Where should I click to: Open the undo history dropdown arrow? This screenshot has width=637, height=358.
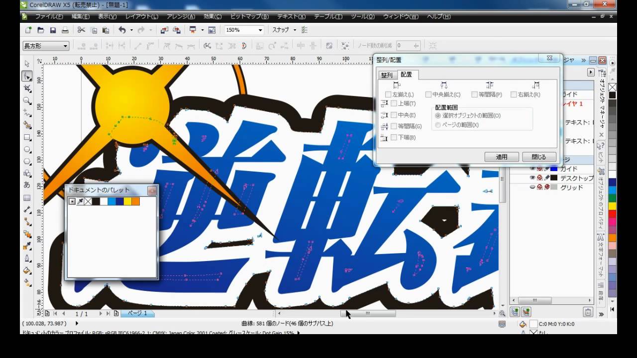point(131,30)
